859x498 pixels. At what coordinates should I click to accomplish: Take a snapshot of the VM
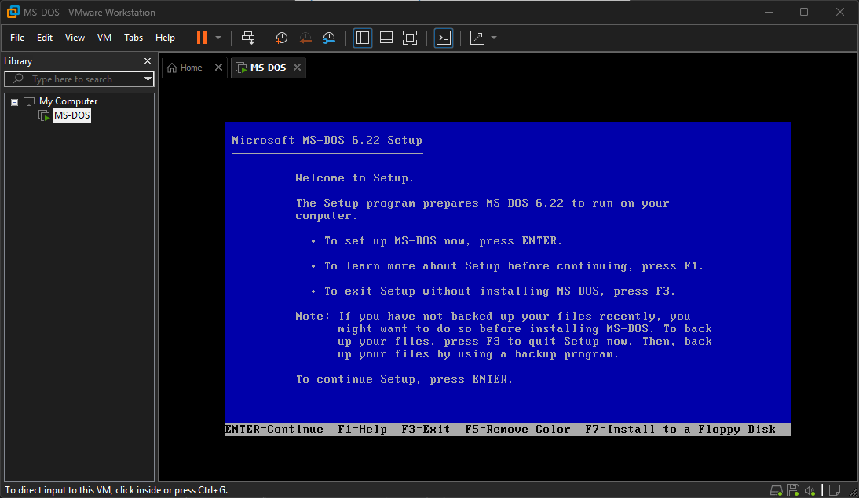coord(281,38)
